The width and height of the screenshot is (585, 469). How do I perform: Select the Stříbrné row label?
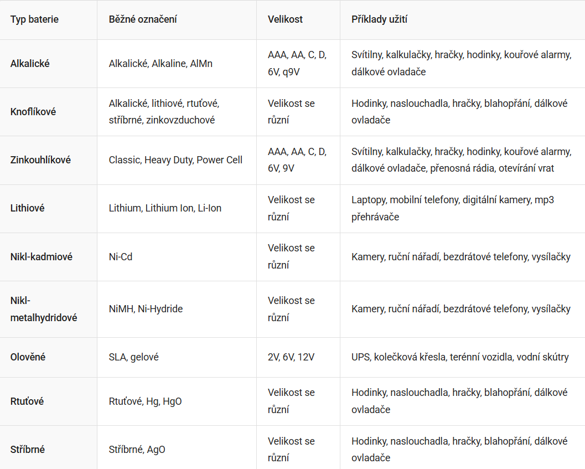click(28, 450)
